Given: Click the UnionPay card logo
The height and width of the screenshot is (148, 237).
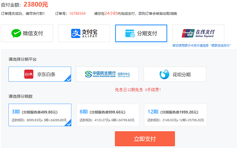Looking at the screenshot, I should click(188, 33).
